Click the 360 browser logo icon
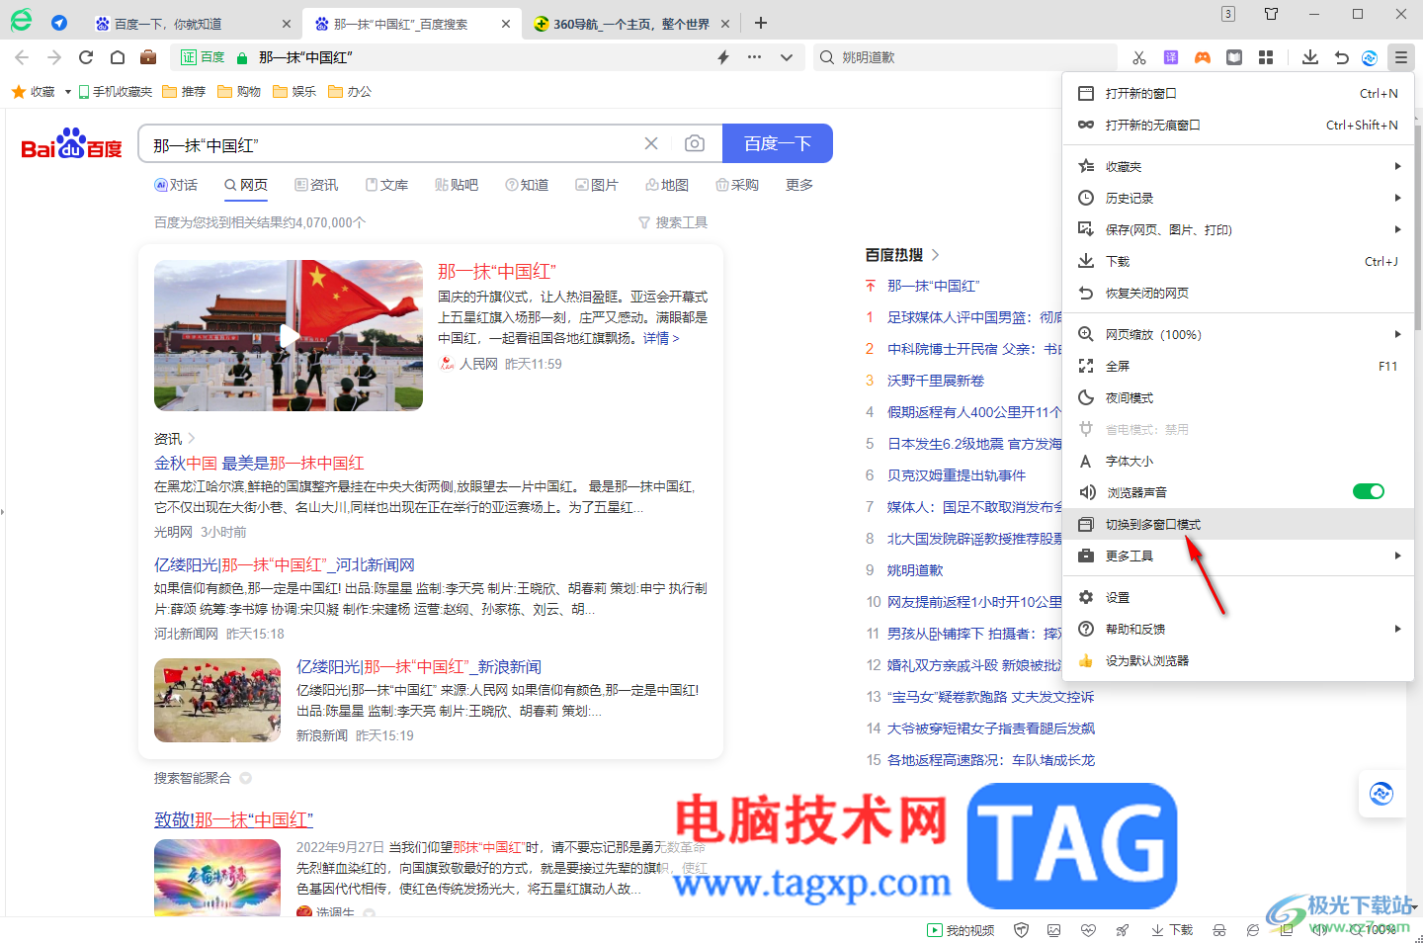 click(21, 20)
